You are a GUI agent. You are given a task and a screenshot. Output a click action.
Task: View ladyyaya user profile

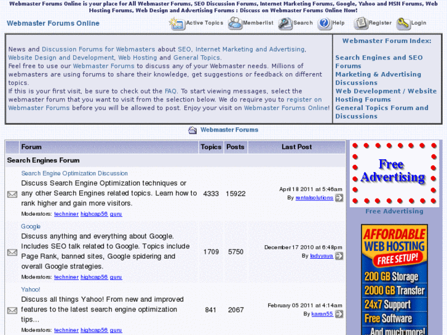click(322, 256)
